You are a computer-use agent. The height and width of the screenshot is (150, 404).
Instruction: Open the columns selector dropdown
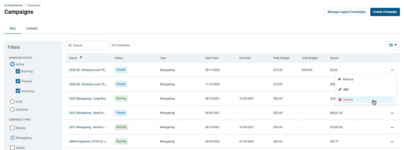[x=393, y=45]
